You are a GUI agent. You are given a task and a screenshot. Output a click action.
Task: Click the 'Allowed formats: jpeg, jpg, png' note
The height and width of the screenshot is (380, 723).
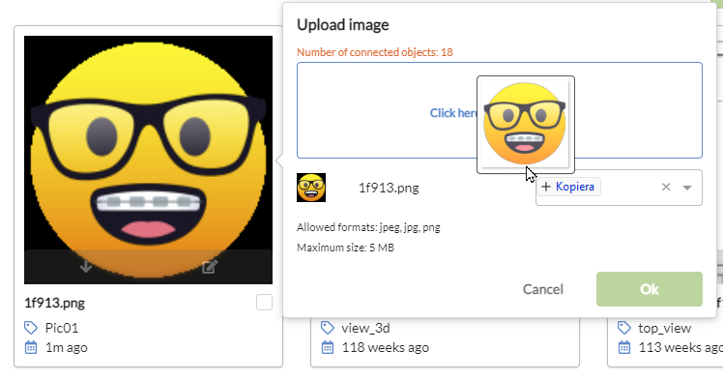coord(368,227)
